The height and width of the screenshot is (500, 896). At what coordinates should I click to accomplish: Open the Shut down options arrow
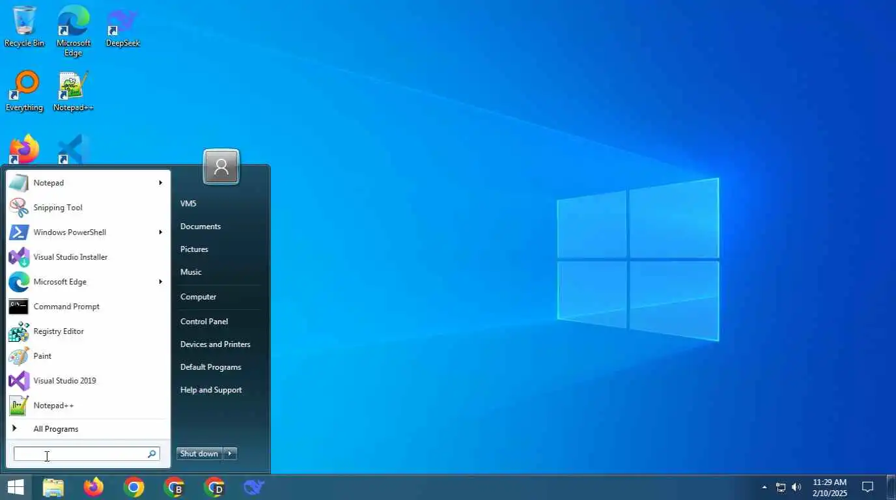click(230, 454)
